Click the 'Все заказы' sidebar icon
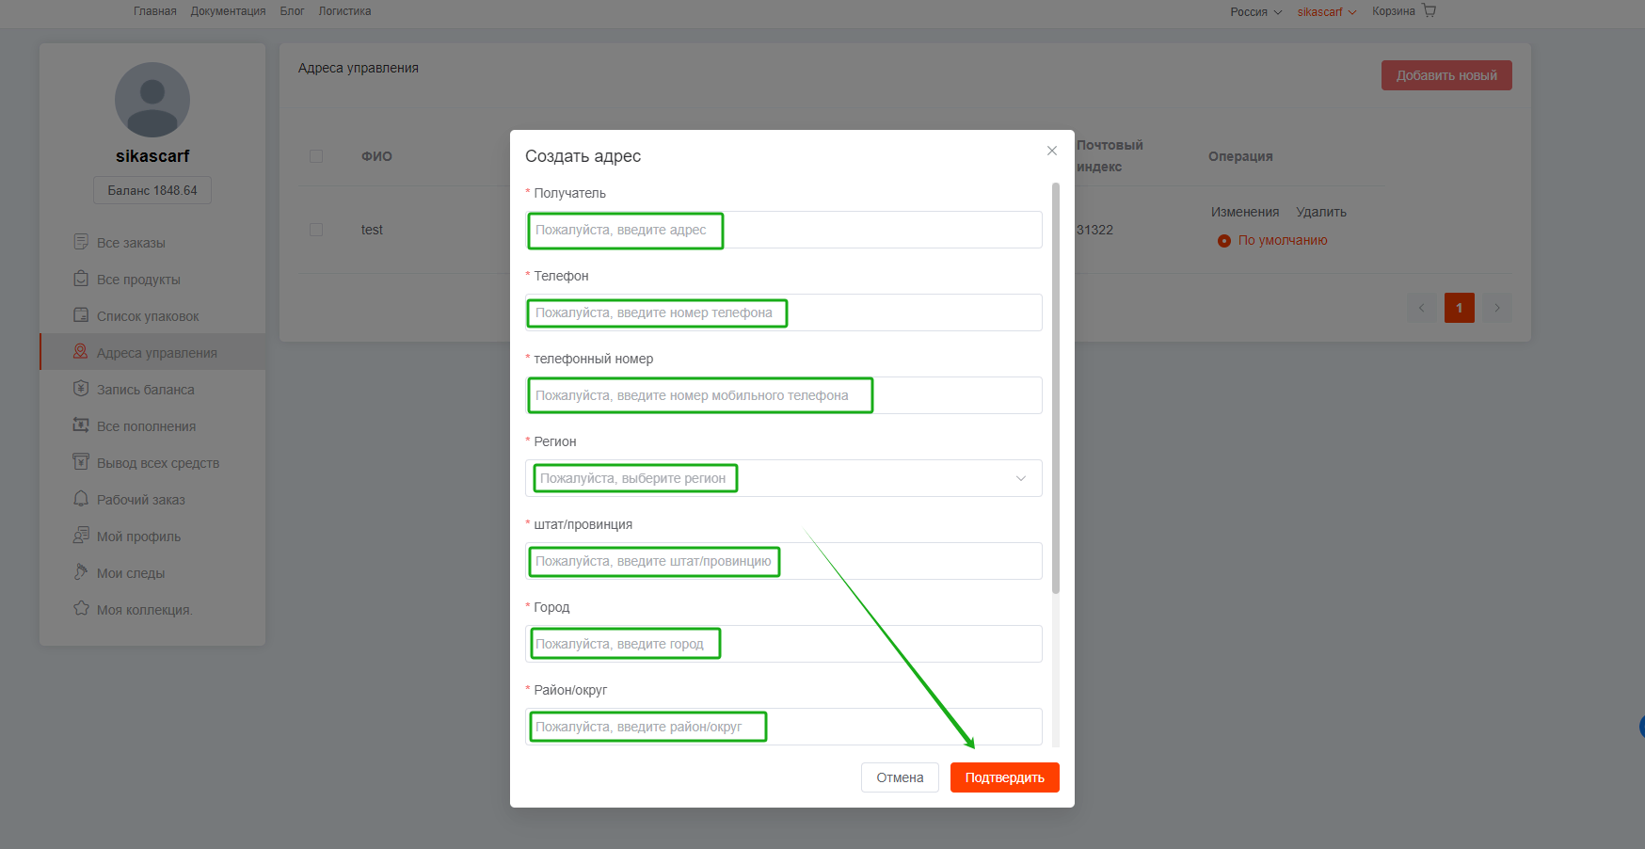Screen dimensions: 1645x849 pos(81,242)
